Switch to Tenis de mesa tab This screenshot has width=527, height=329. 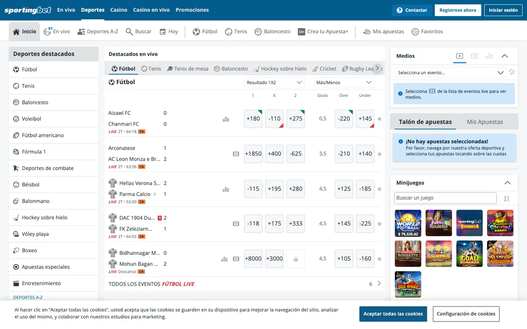[188, 69]
